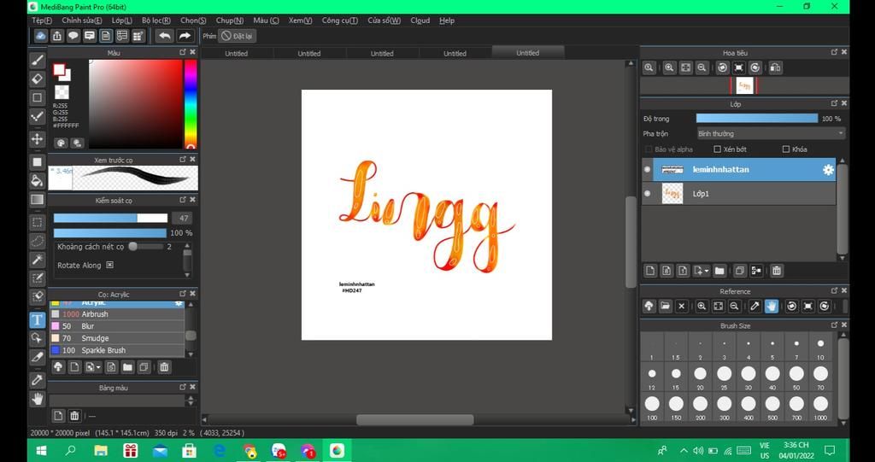This screenshot has height=462, width=875.
Task: Select the Text tool
Action: (x=38, y=319)
